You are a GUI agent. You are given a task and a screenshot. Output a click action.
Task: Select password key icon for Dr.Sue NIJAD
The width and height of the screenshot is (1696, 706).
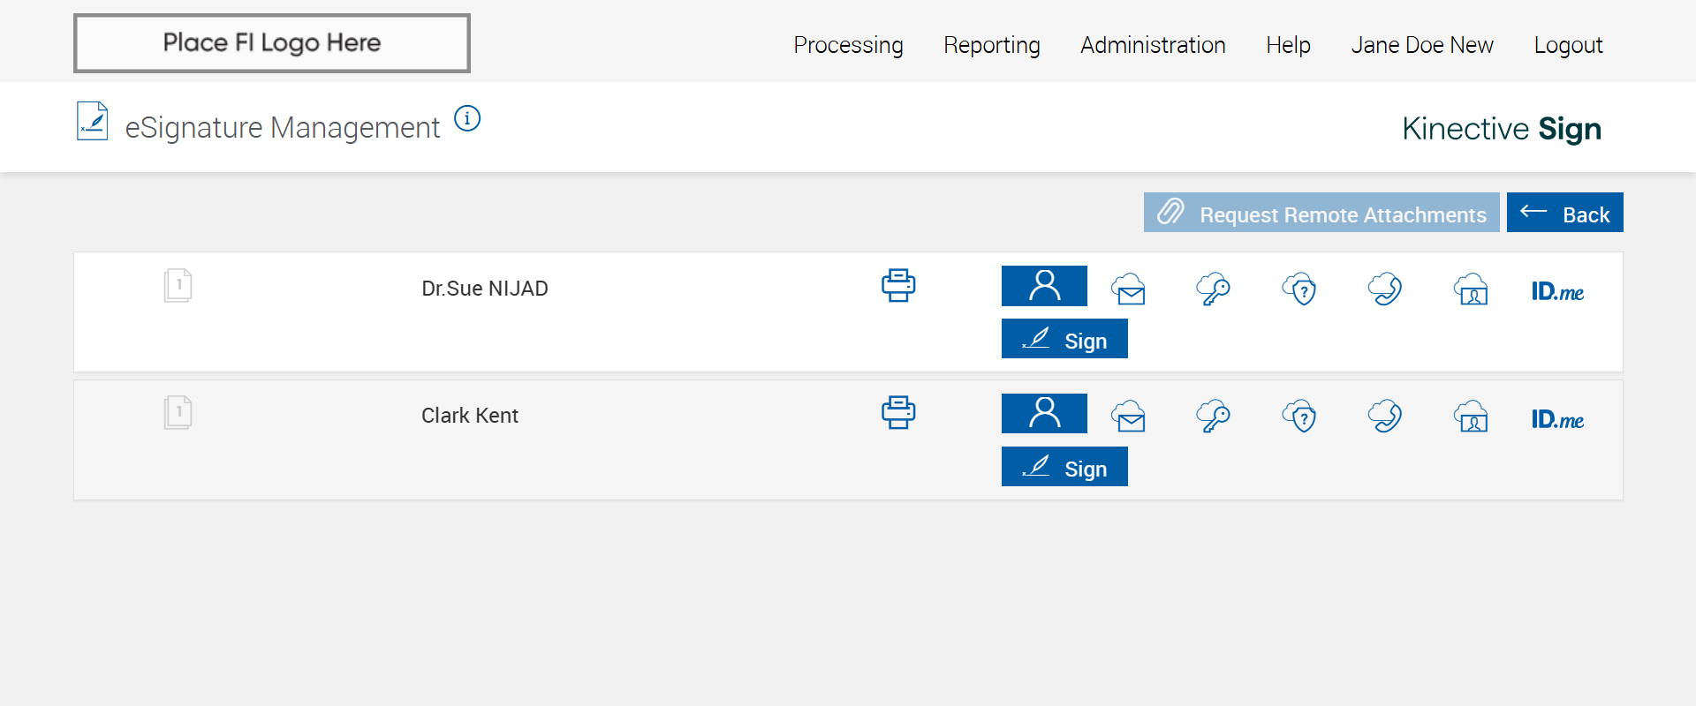coord(1213,289)
